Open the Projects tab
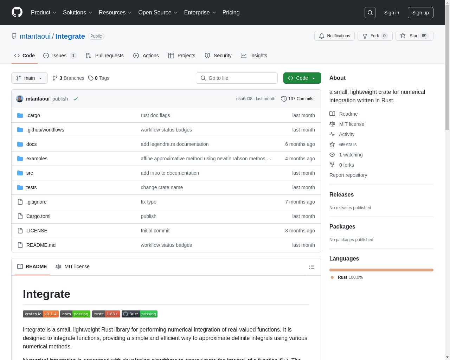This screenshot has width=450, height=360. [x=182, y=56]
